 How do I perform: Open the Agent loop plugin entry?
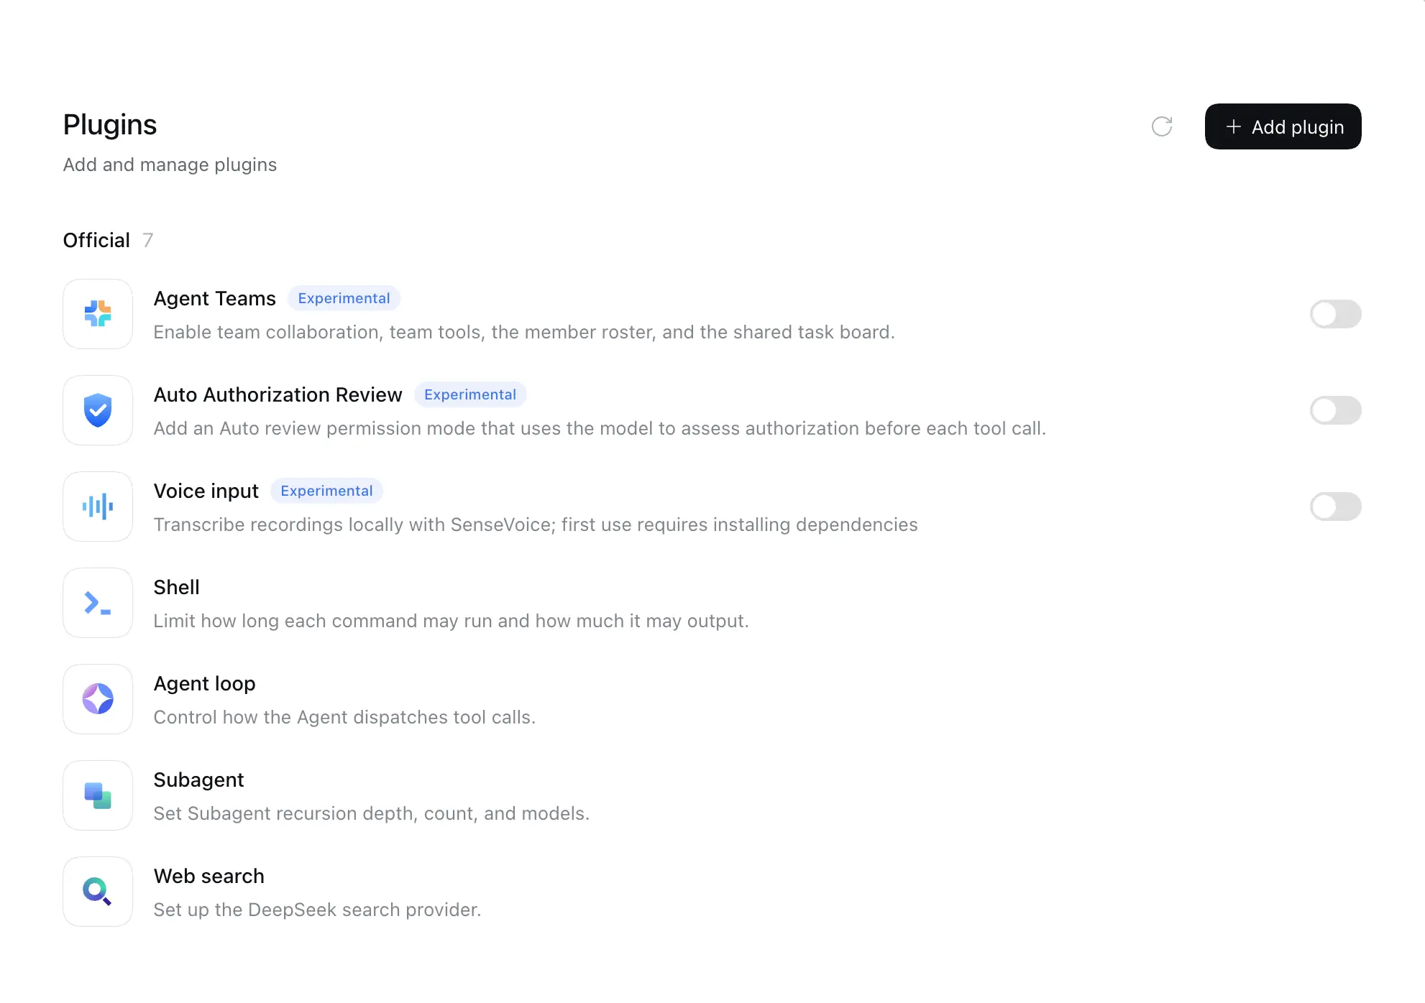pos(712,699)
